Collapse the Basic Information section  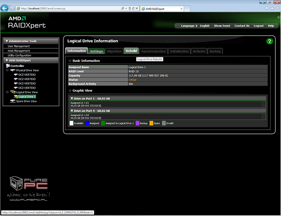point(70,61)
